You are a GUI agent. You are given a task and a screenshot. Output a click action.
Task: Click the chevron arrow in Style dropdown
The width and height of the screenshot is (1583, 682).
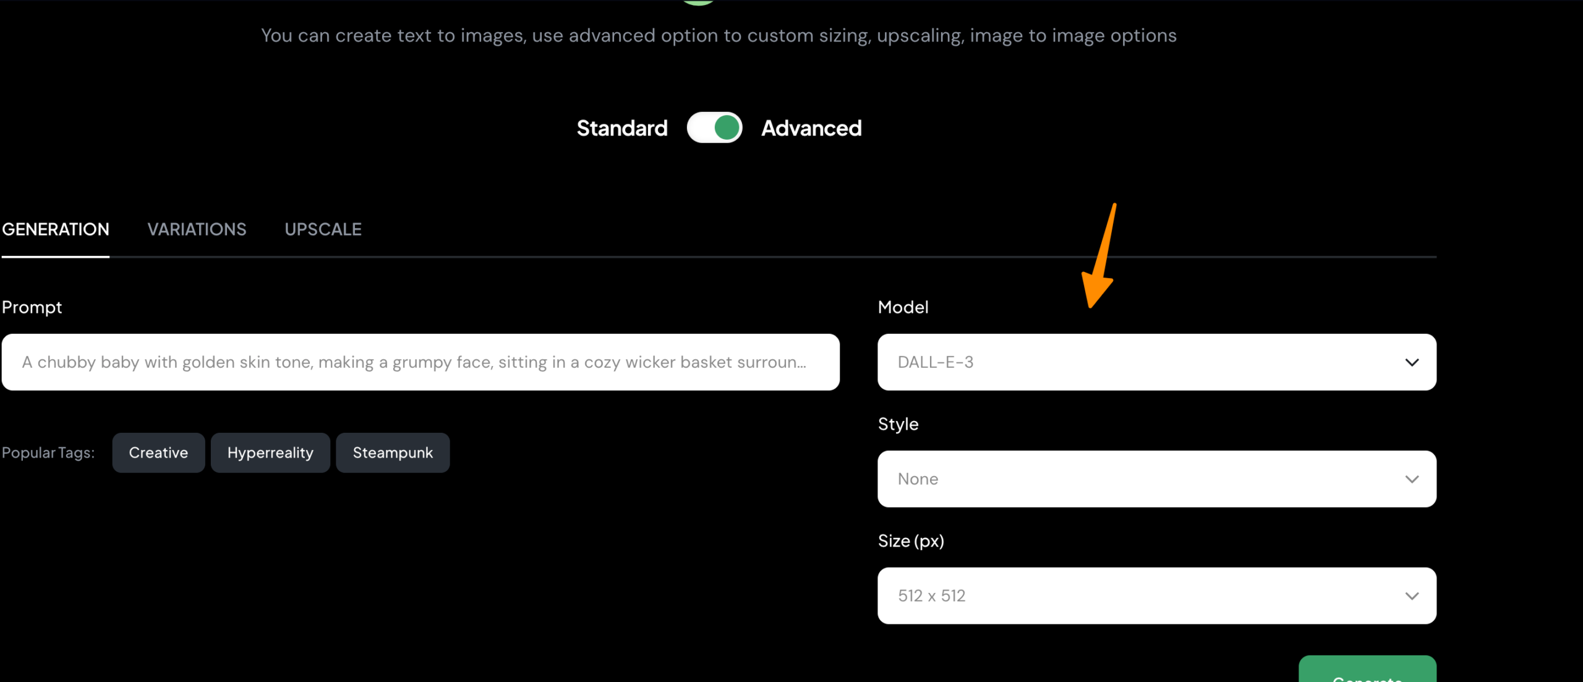click(x=1412, y=479)
